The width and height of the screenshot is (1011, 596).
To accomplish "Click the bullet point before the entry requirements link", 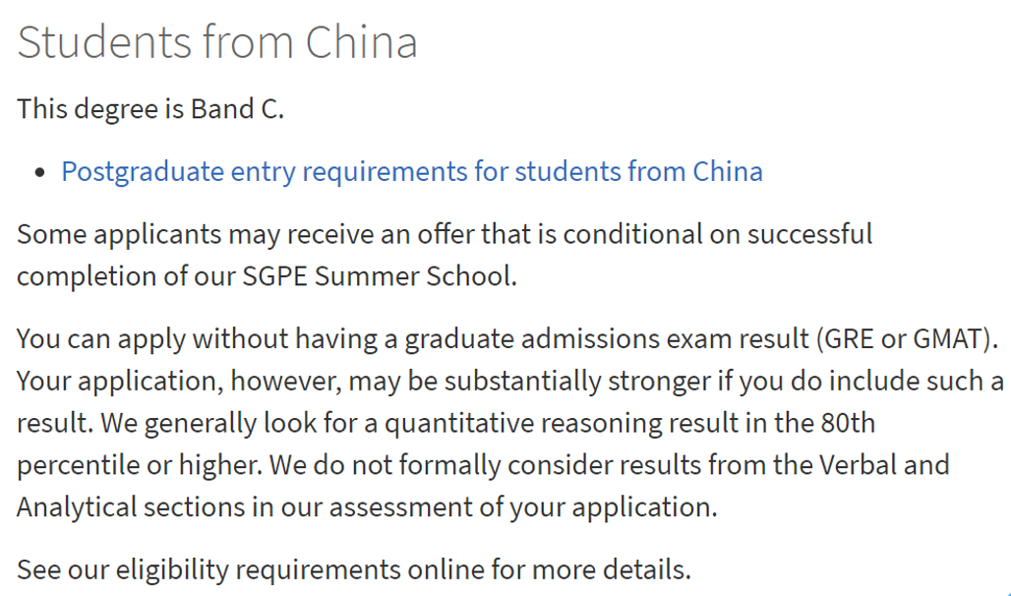I will [x=39, y=173].
